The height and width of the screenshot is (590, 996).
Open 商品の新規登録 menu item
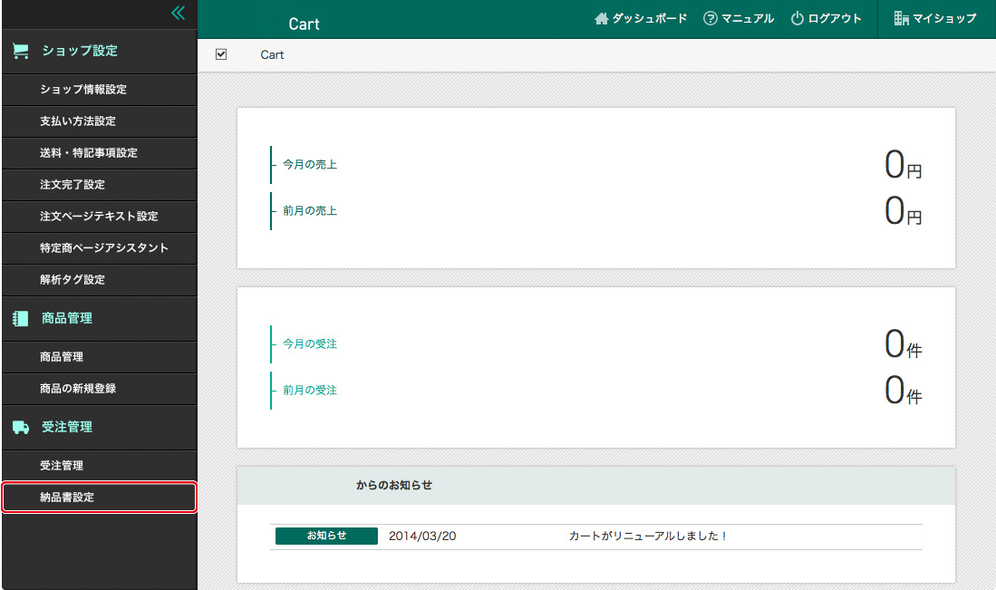point(100,389)
